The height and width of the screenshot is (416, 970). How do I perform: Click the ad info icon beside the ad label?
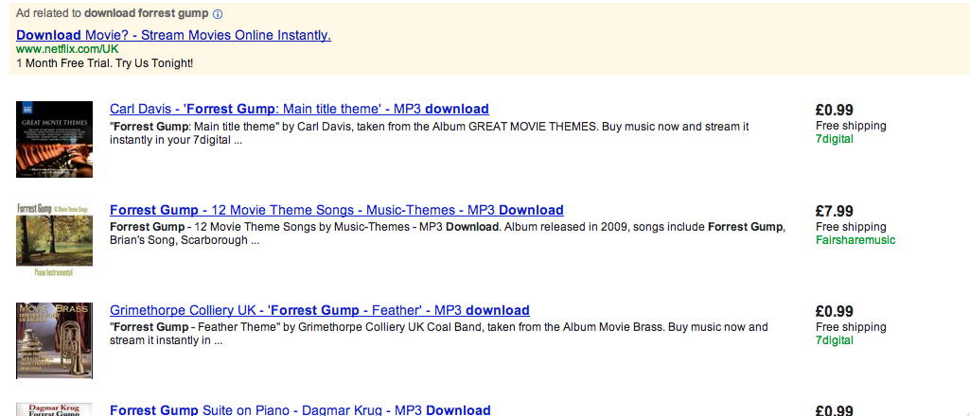click(218, 14)
